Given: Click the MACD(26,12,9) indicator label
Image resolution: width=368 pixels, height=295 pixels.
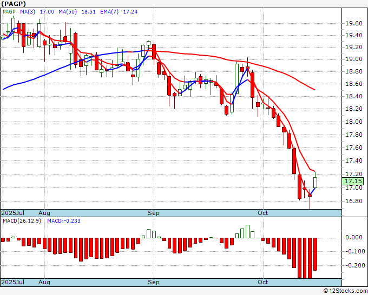Looking at the screenshot, I should [22, 221].
